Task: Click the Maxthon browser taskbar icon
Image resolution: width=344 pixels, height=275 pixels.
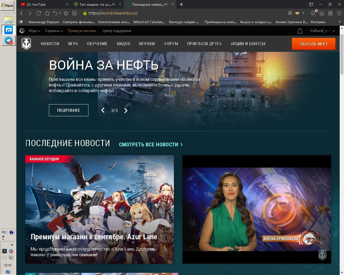Action: click(9, 30)
